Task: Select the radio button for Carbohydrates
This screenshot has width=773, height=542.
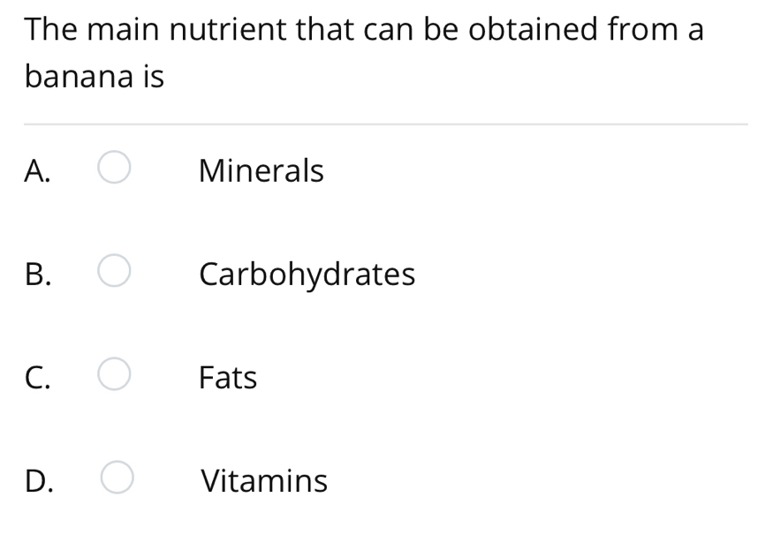Action: point(115,272)
